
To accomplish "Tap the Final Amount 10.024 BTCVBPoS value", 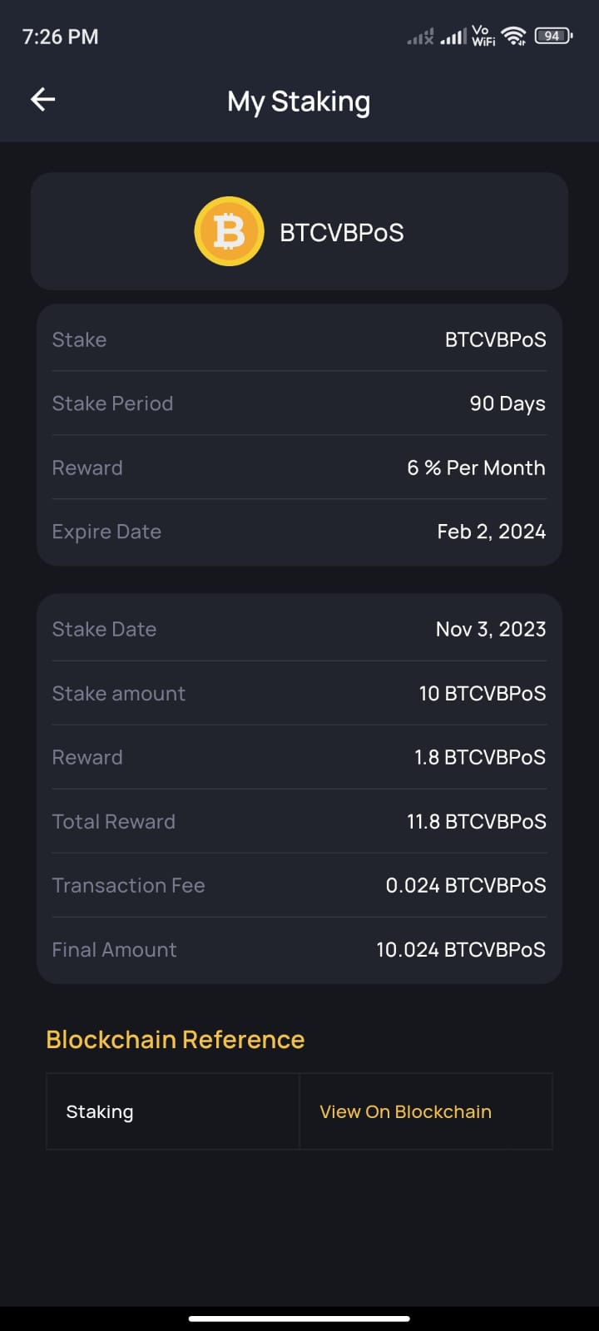I will tap(460, 949).
